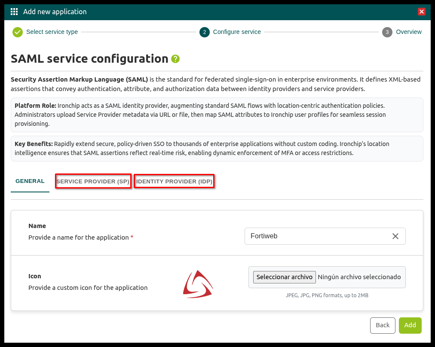
Task: Click the app grid icon in title bar
Action: click(14, 12)
